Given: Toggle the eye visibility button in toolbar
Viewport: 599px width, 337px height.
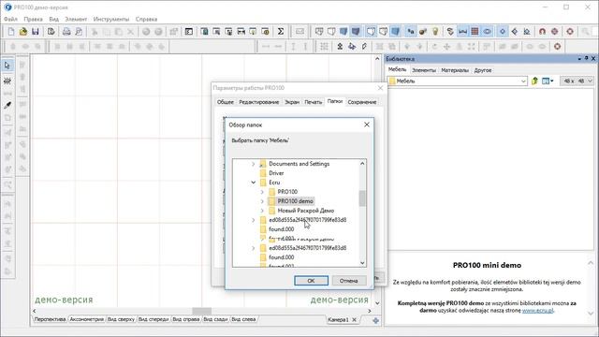Looking at the screenshot, I should pos(487,31).
